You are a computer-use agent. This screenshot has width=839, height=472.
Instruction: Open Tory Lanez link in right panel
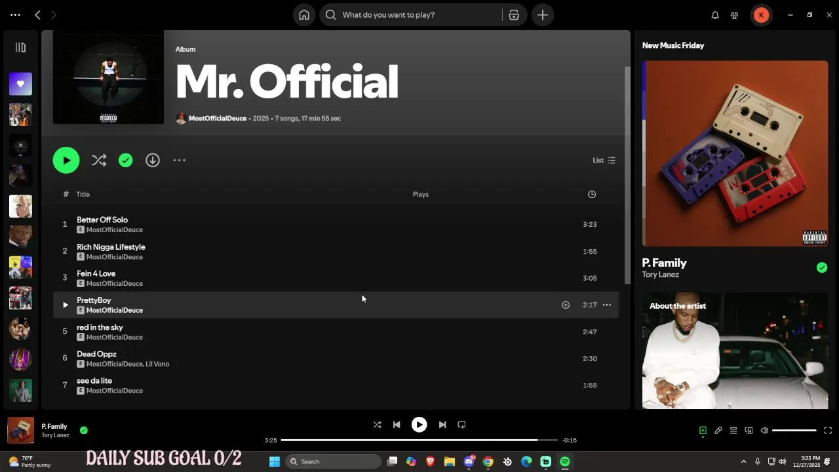point(660,275)
